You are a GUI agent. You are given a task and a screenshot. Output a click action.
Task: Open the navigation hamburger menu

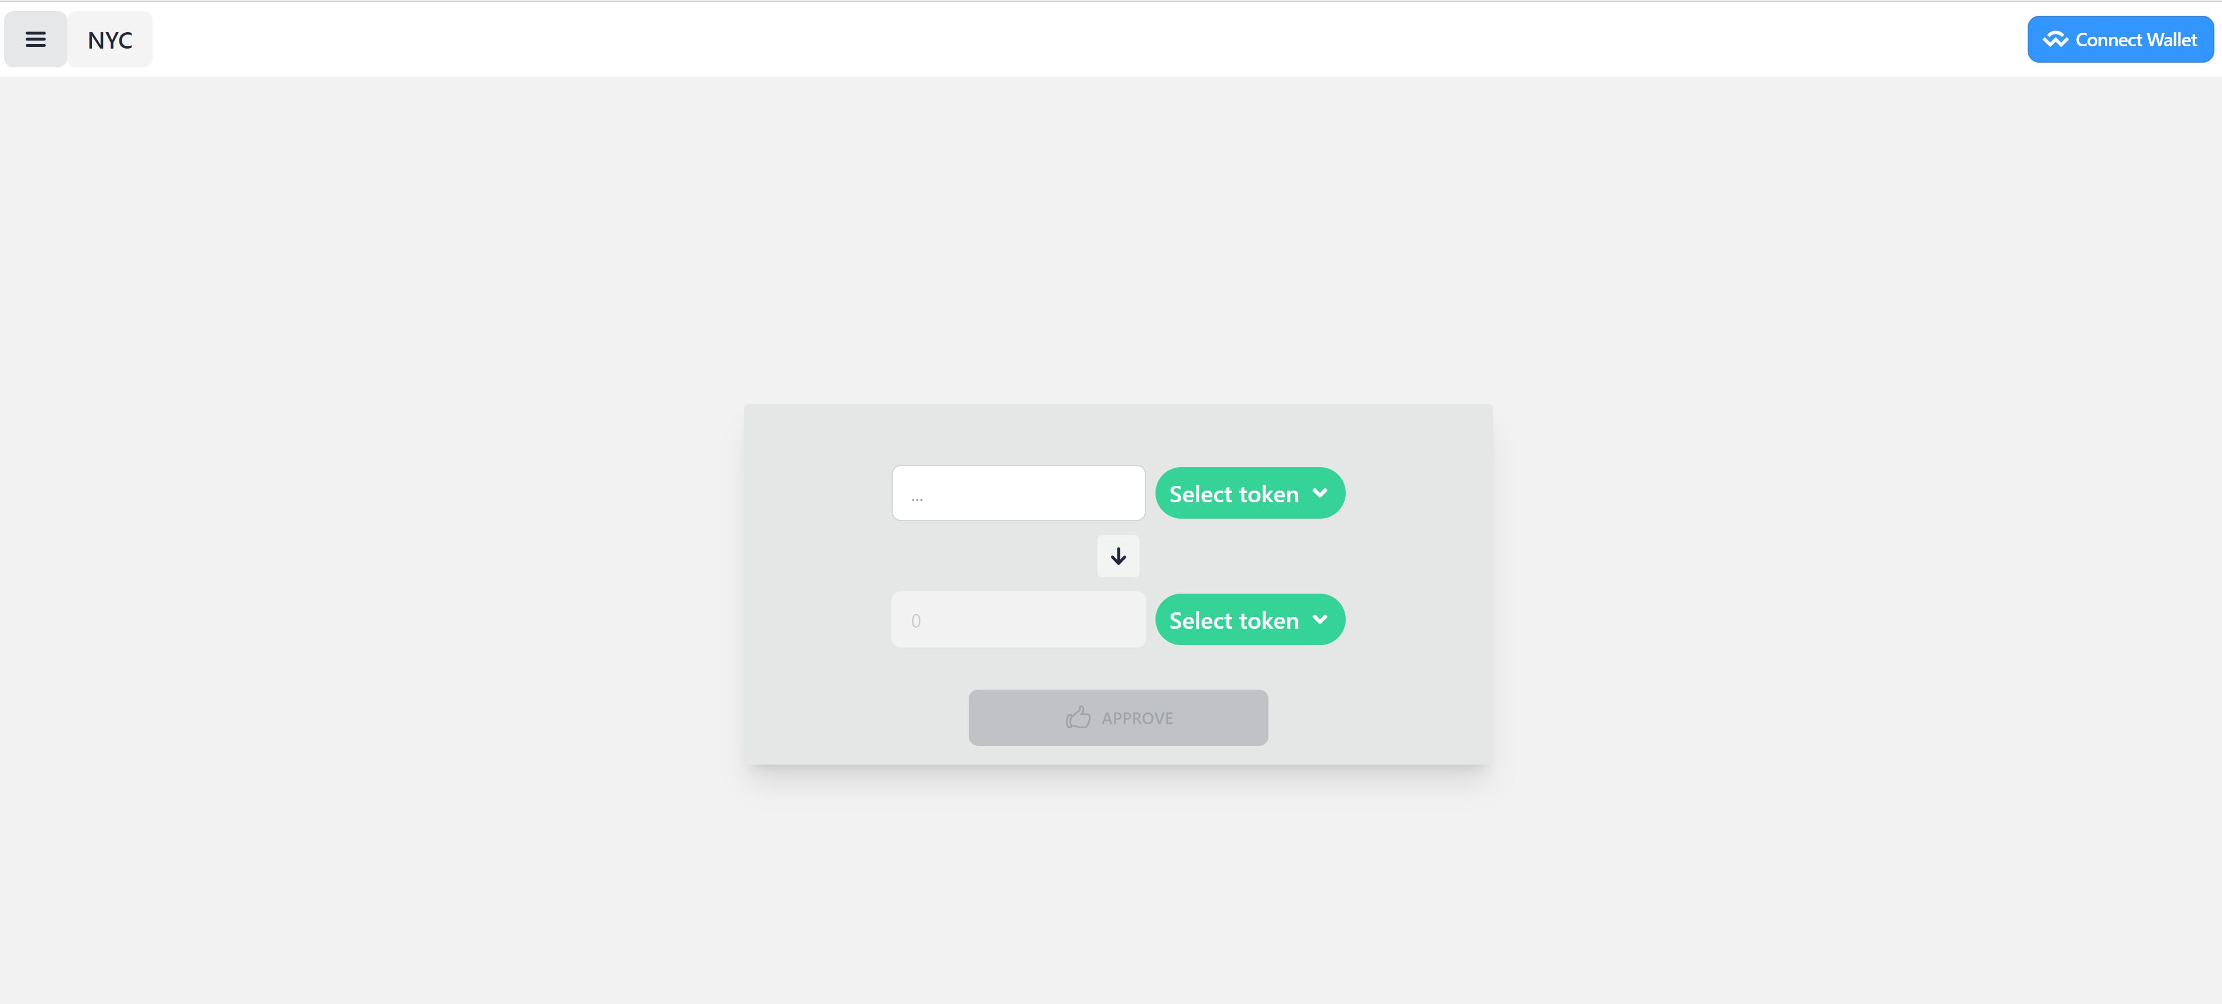pyautogui.click(x=36, y=38)
